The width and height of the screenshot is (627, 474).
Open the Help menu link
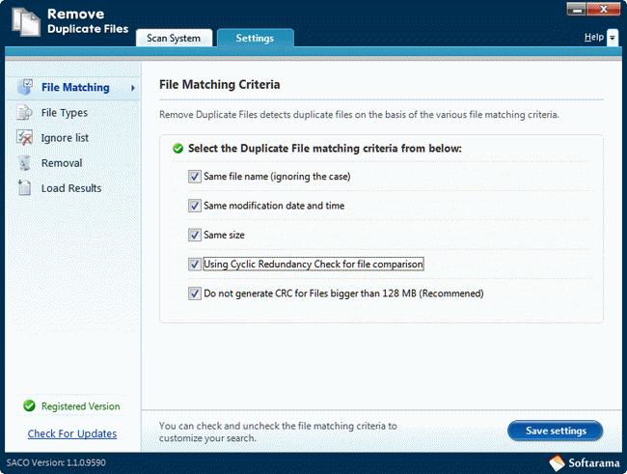(594, 37)
